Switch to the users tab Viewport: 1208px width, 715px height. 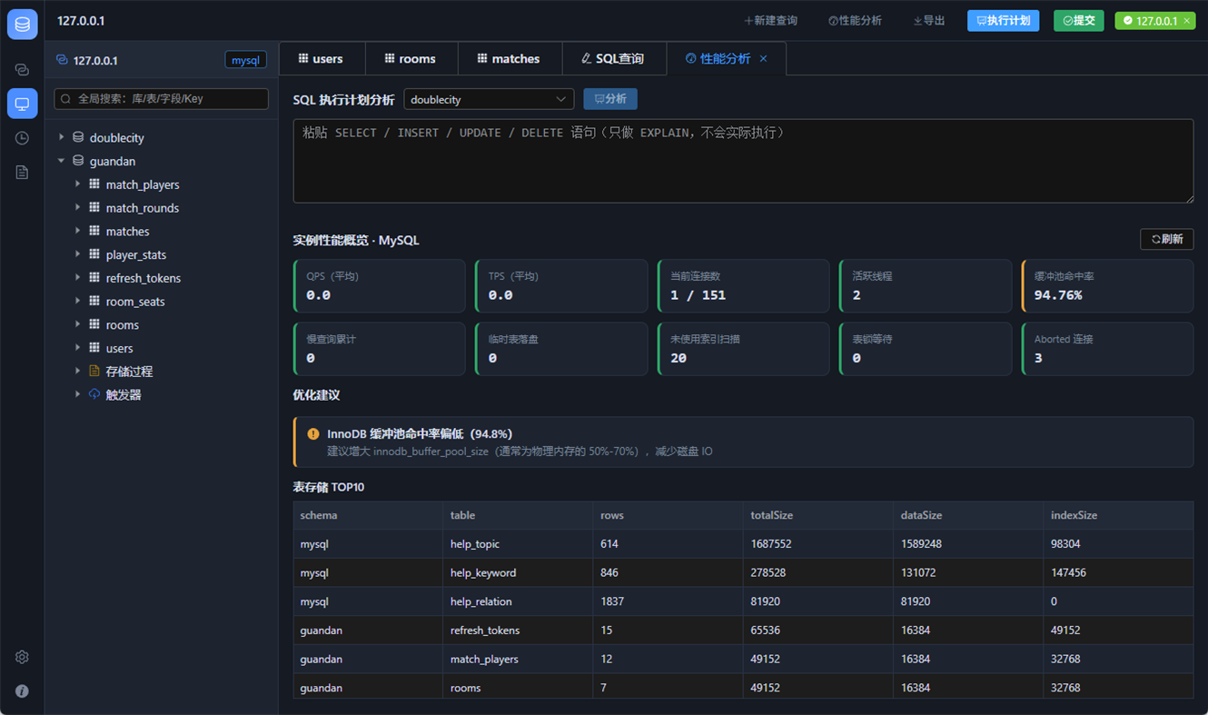tap(322, 58)
